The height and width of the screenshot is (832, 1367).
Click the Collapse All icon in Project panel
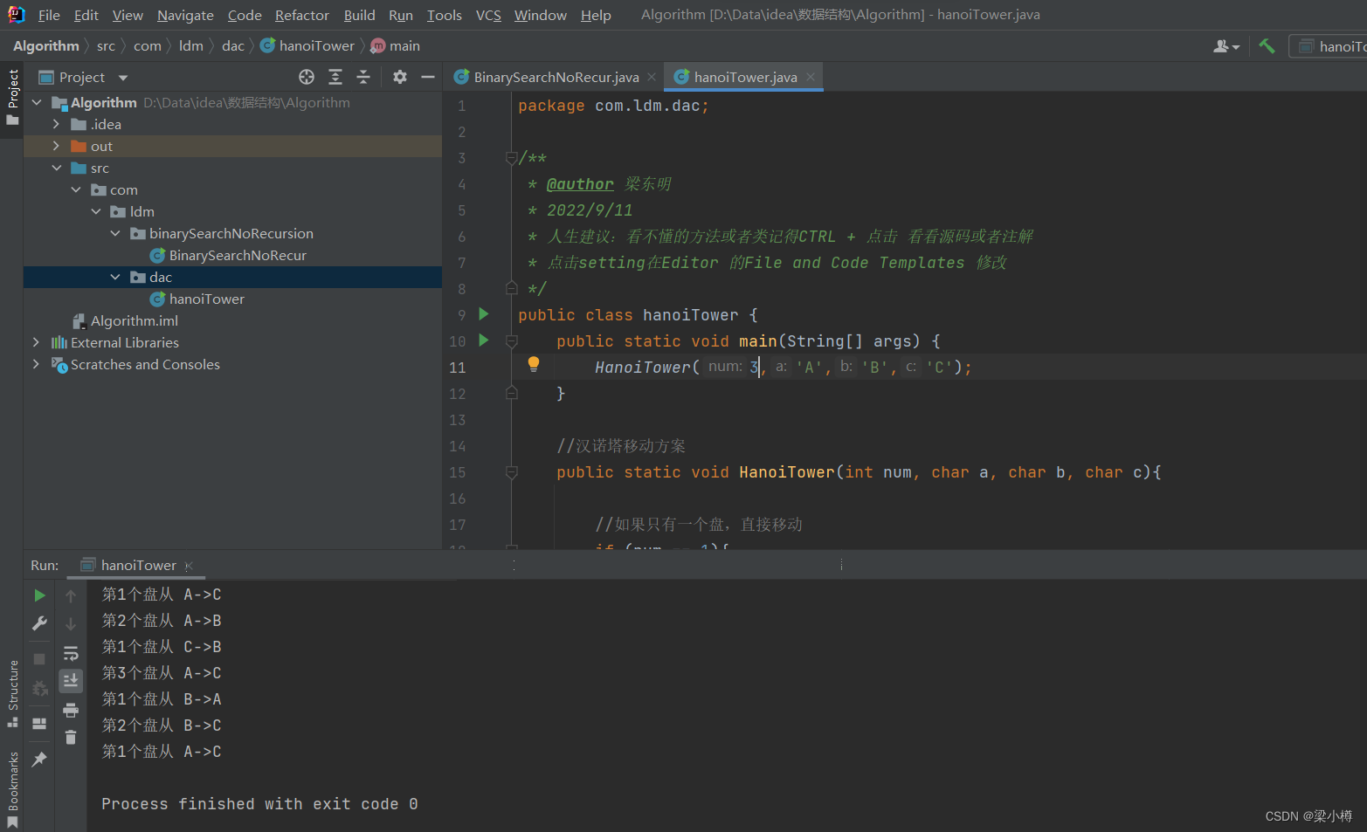[363, 77]
